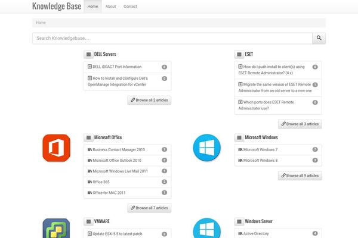Screen dimensions: 358x238
Task: Click folder icon beside Windows Server heading
Action: point(239,221)
